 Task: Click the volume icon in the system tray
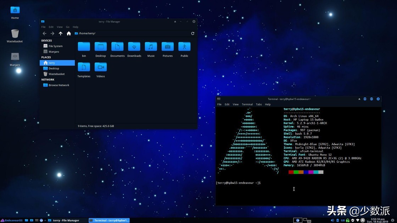(332, 220)
